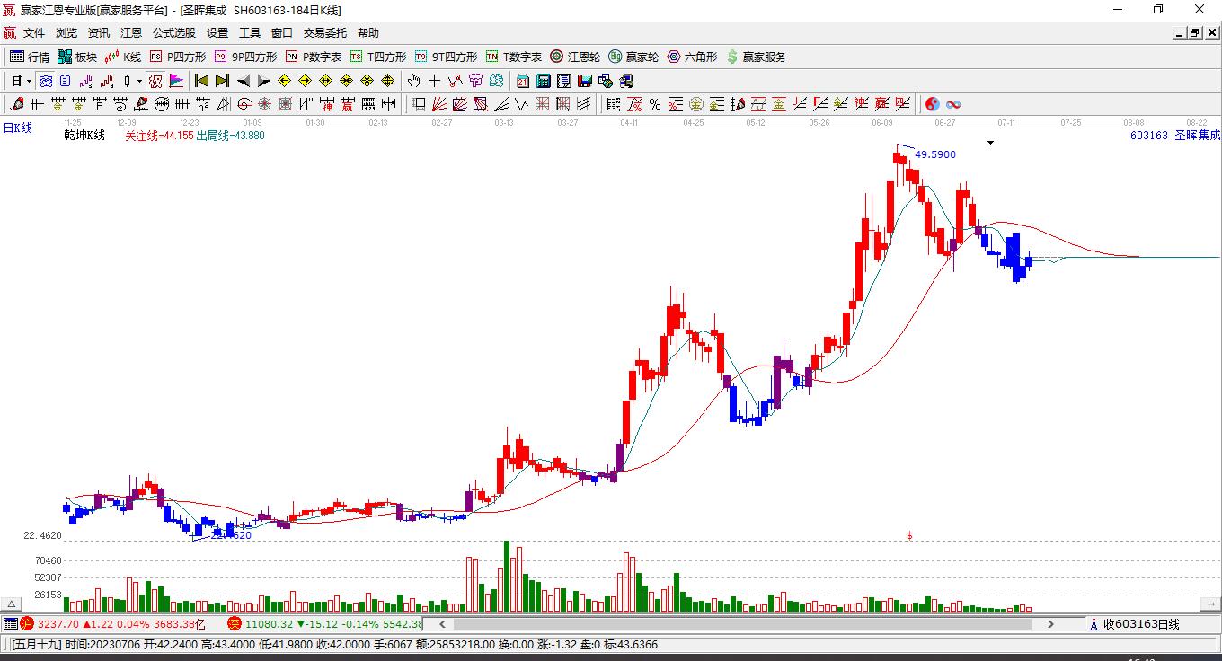This screenshot has height=661, width=1222.
Task: Click the black percent sign tool
Action: (655, 104)
